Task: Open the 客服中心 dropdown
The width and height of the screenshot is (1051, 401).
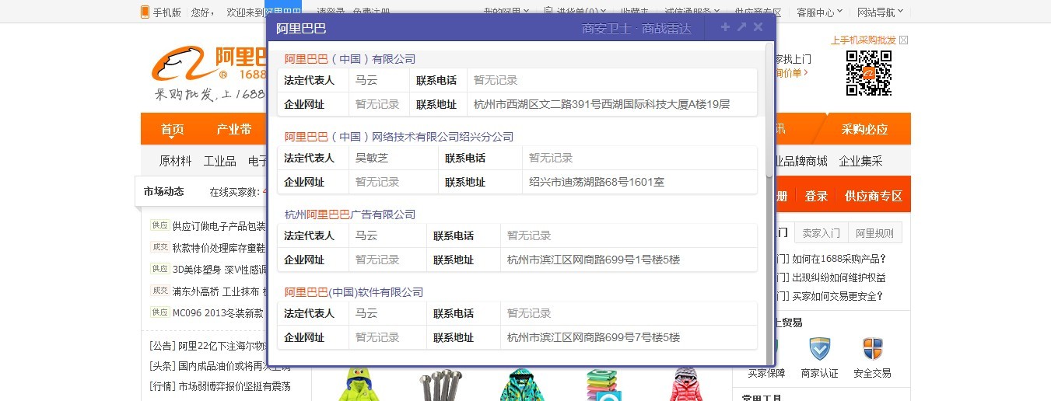Action: pyautogui.click(x=820, y=12)
